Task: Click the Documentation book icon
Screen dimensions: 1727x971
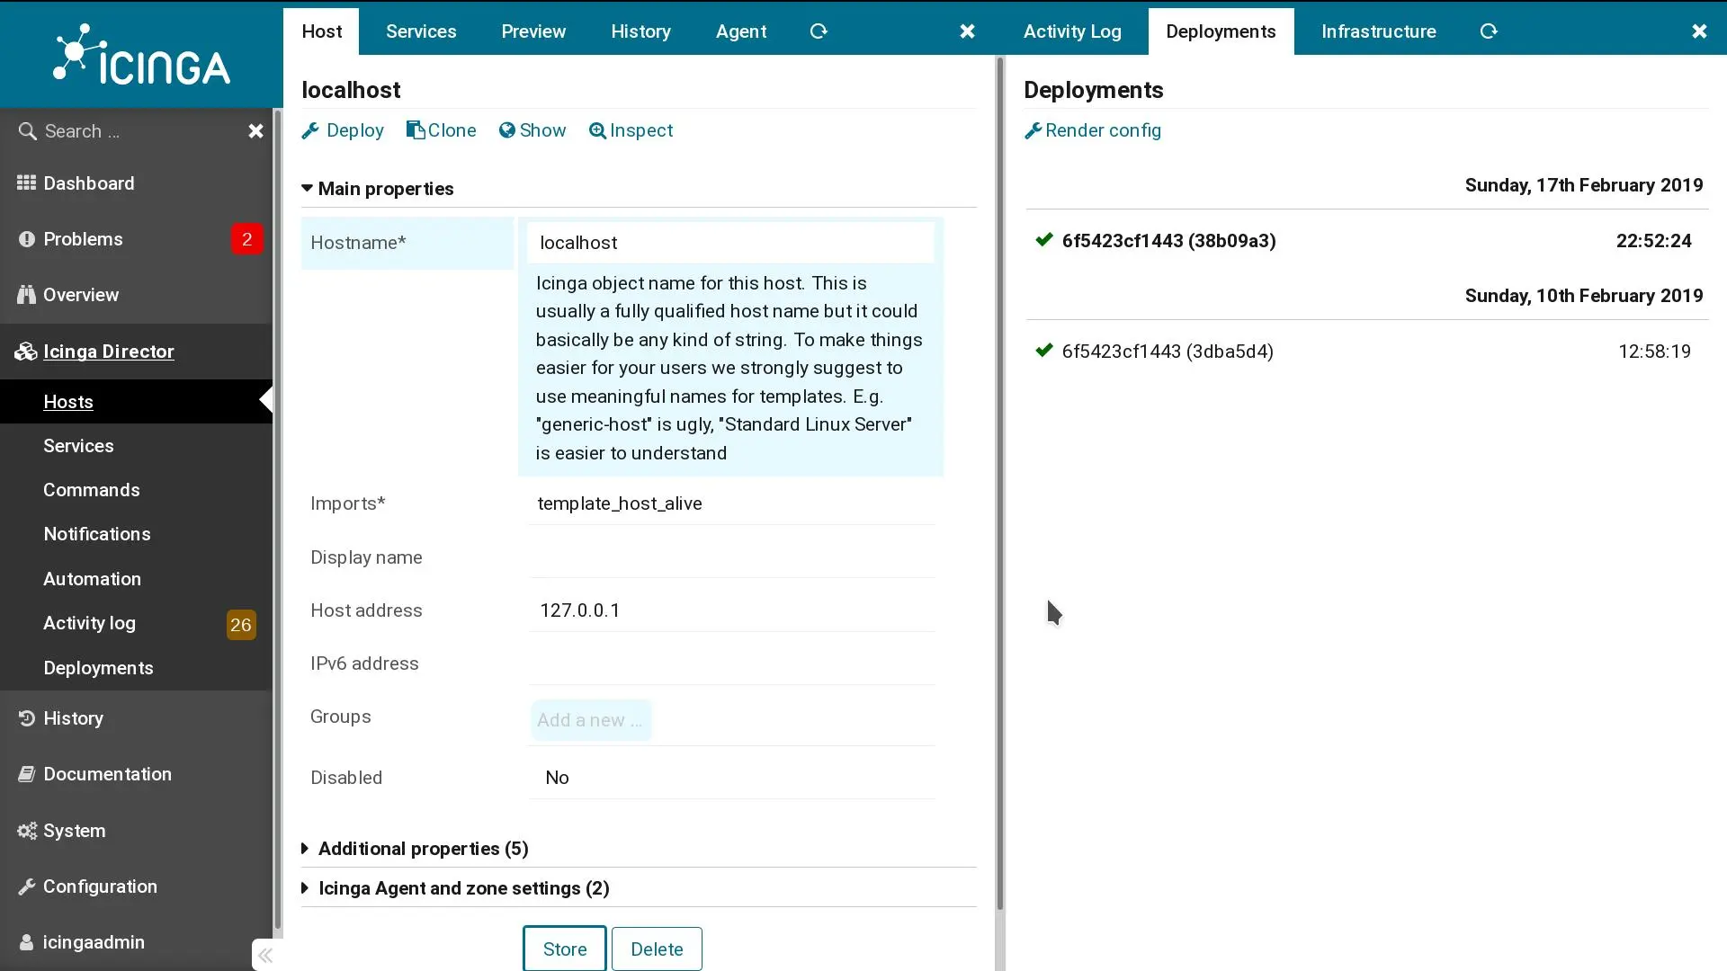Action: [26, 774]
